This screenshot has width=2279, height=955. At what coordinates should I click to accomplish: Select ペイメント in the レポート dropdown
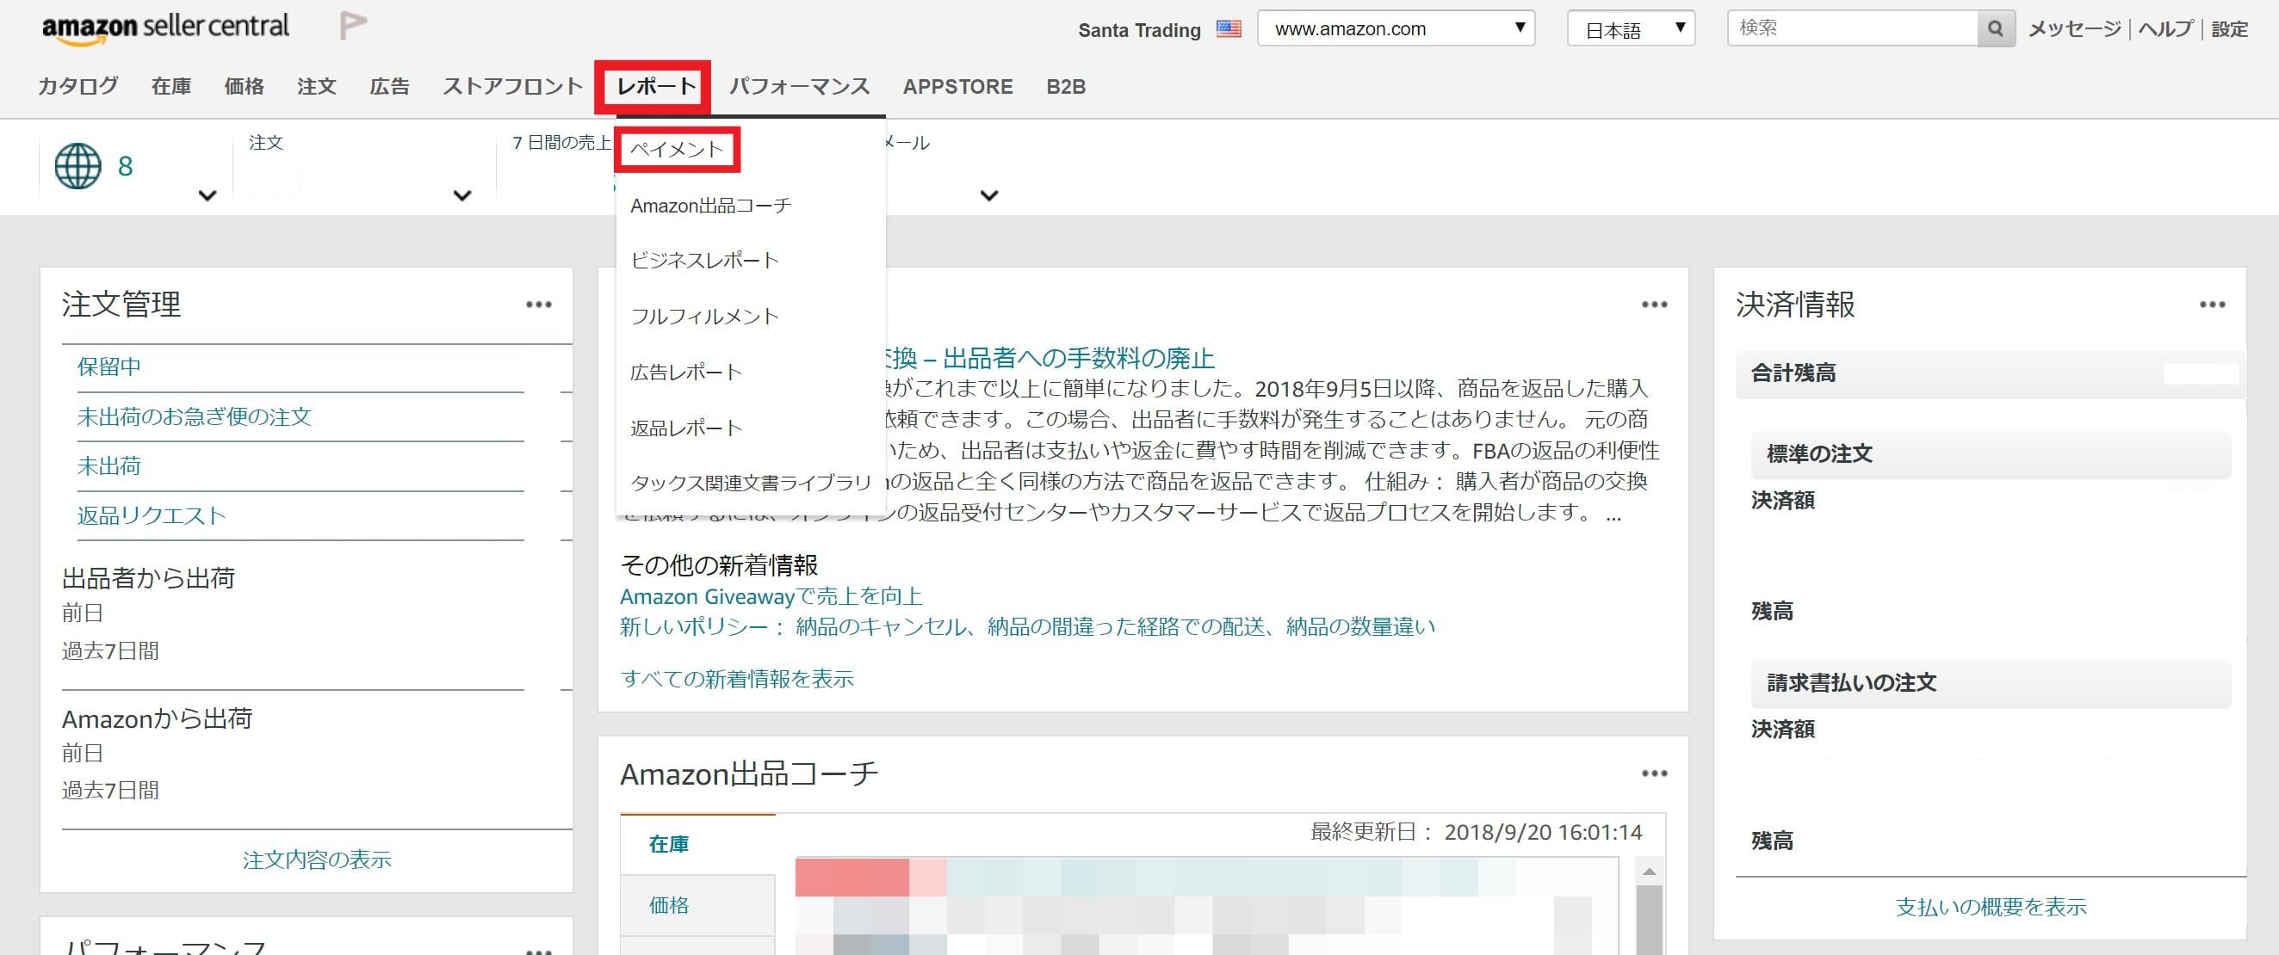click(x=677, y=150)
